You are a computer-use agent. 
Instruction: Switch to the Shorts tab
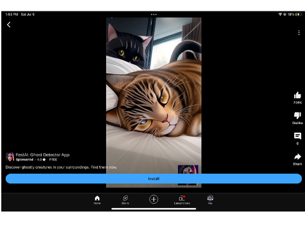pyautogui.click(x=125, y=200)
